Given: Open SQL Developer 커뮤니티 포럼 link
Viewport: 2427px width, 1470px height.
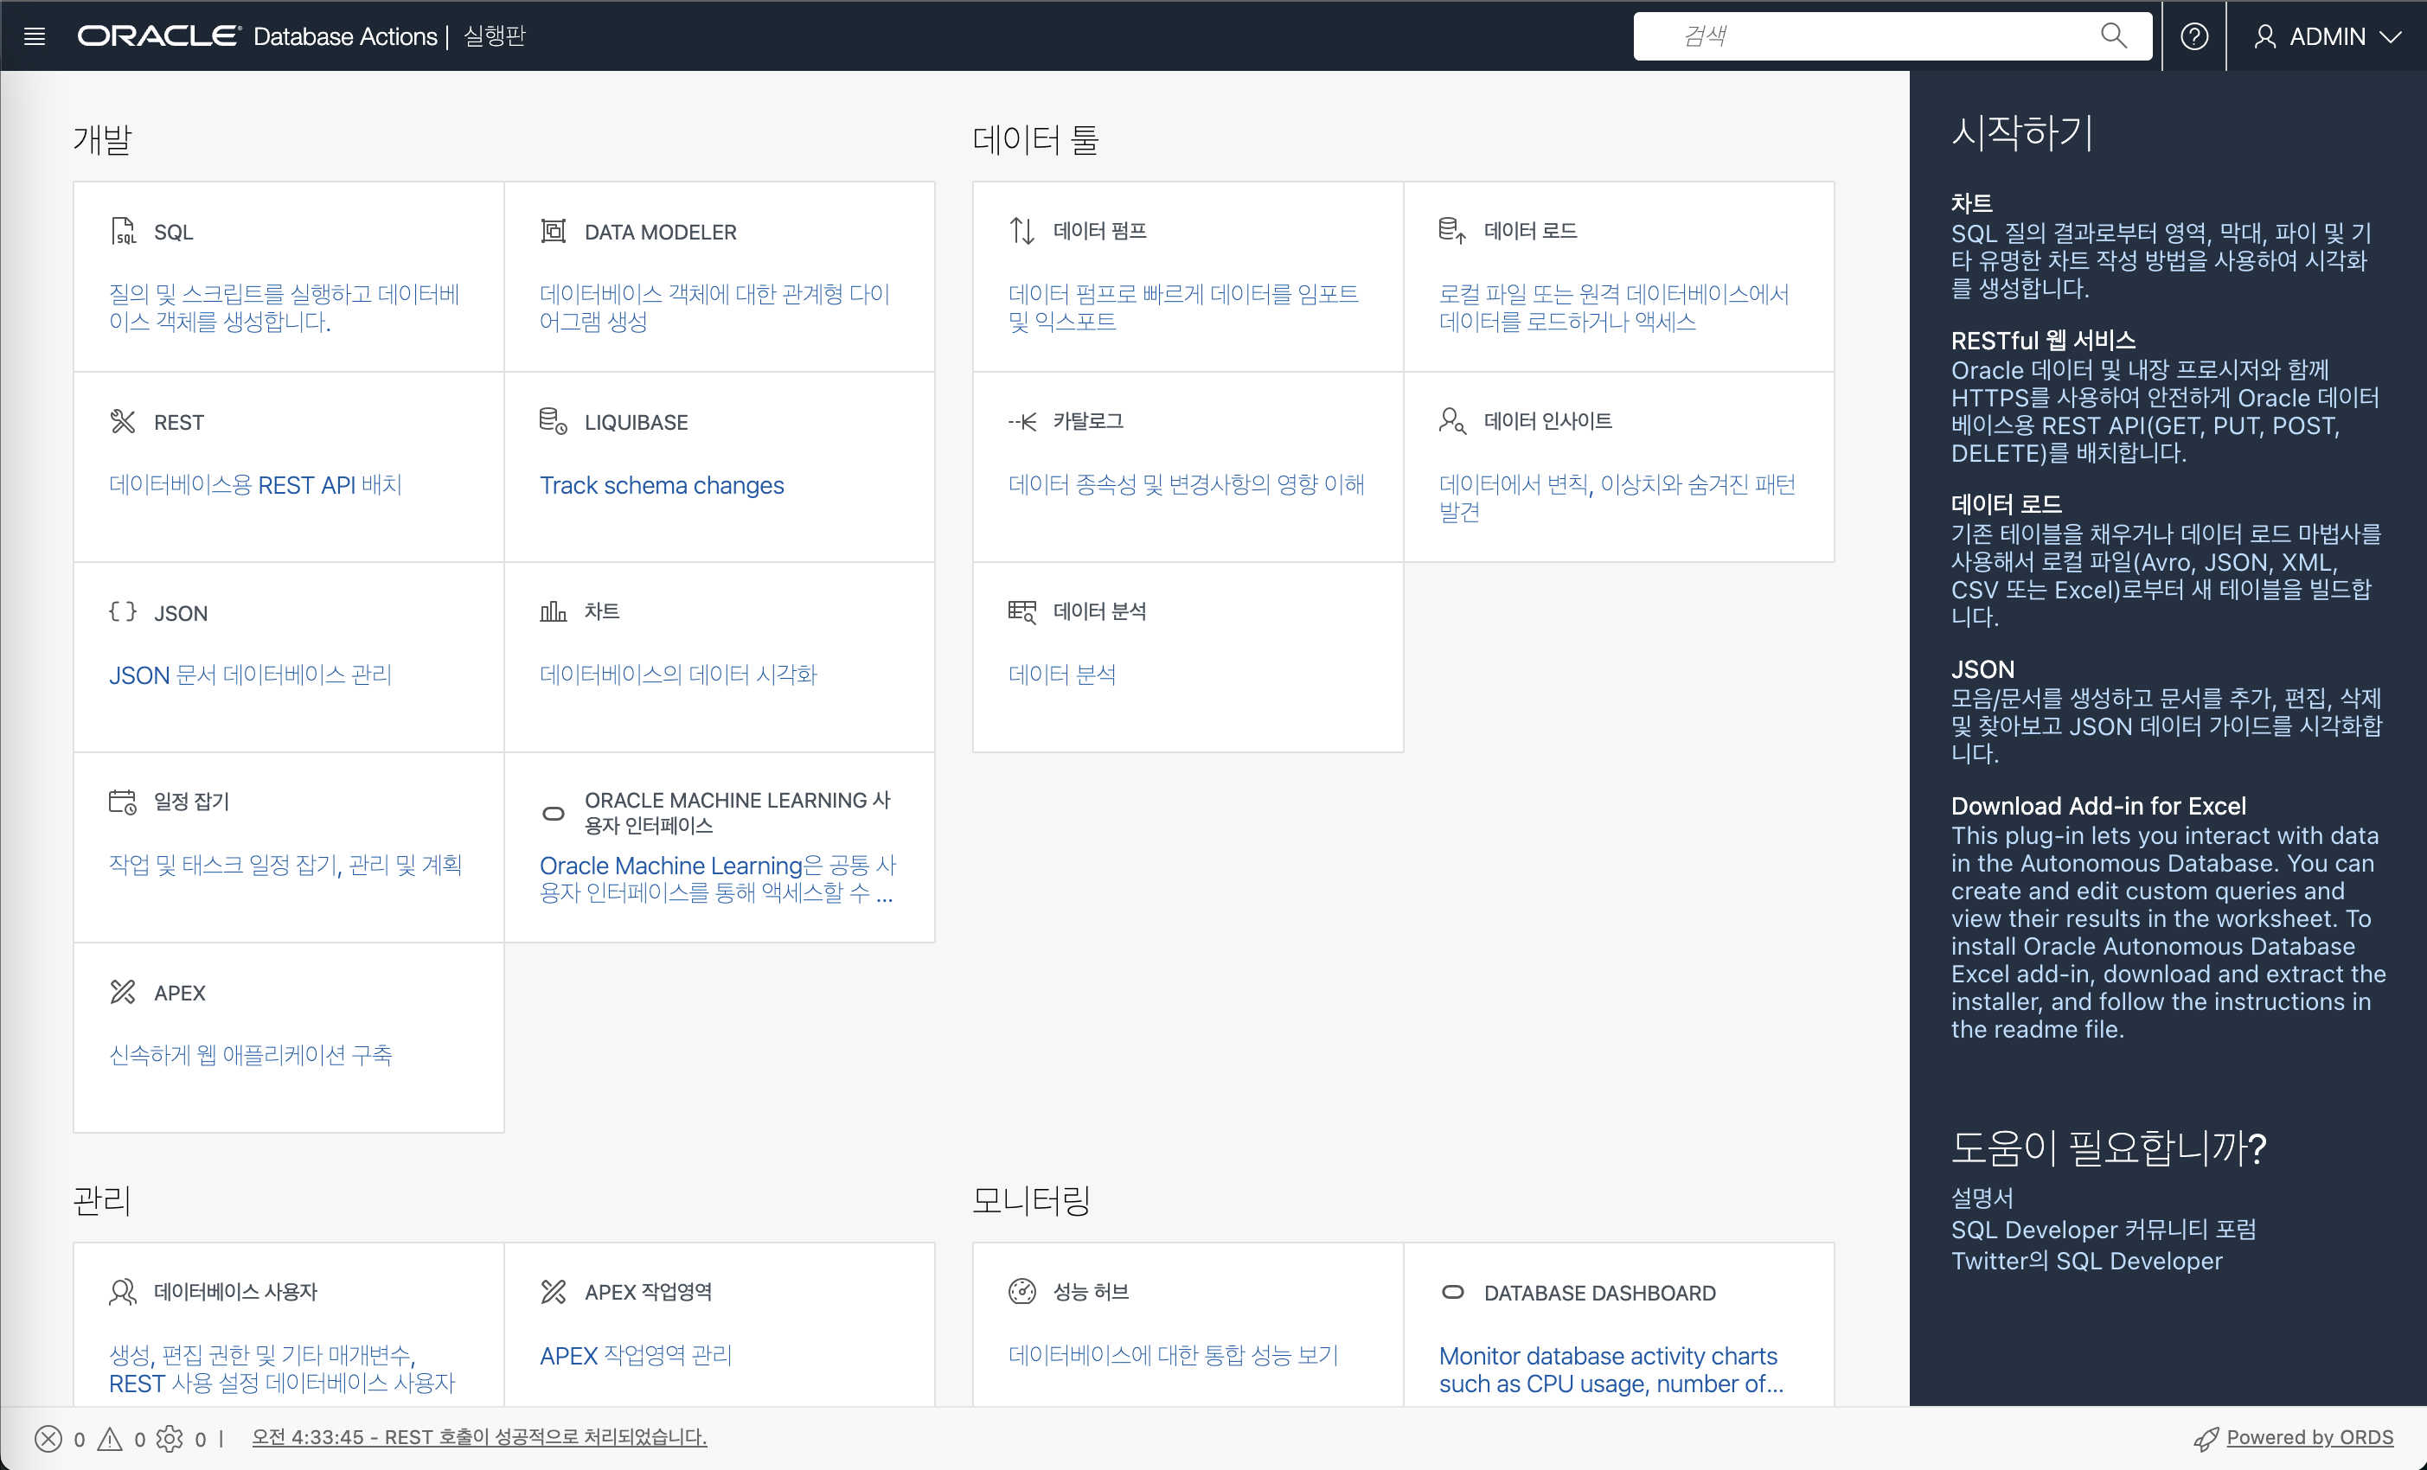Looking at the screenshot, I should click(2104, 1229).
